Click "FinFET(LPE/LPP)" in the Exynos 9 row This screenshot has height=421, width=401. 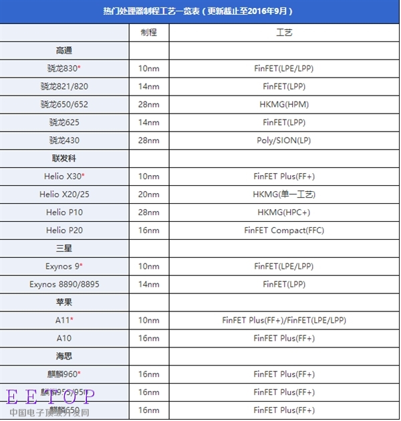[284, 267]
